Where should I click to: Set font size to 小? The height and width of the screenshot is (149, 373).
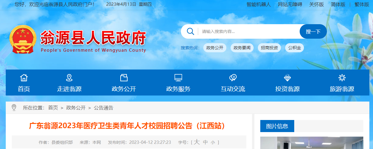pos(213,142)
